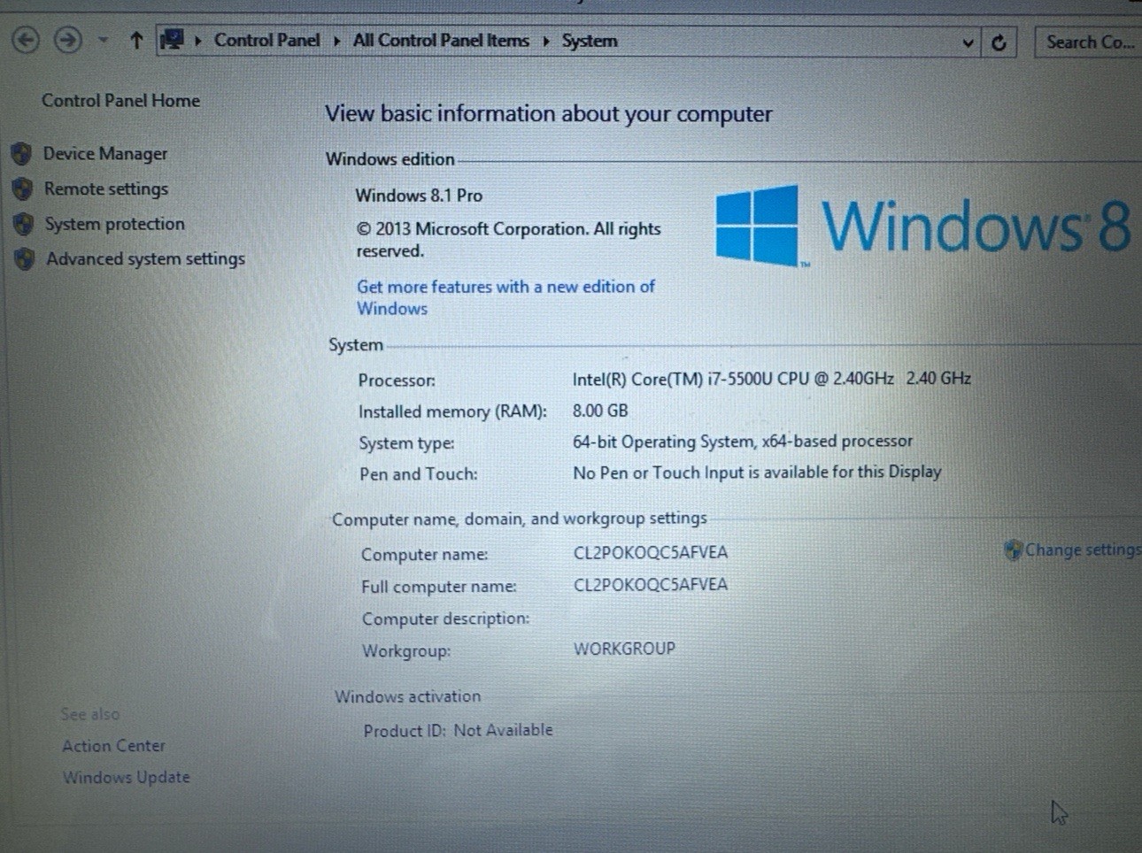Image resolution: width=1142 pixels, height=853 pixels.
Task: Click the Windows 8 logo image
Action: [922, 226]
